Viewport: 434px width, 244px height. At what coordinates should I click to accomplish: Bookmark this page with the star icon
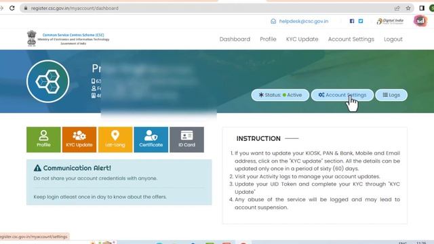point(408,8)
